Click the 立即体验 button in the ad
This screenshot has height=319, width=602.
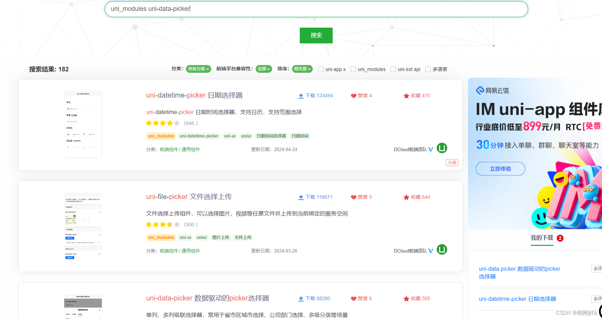coord(500,169)
